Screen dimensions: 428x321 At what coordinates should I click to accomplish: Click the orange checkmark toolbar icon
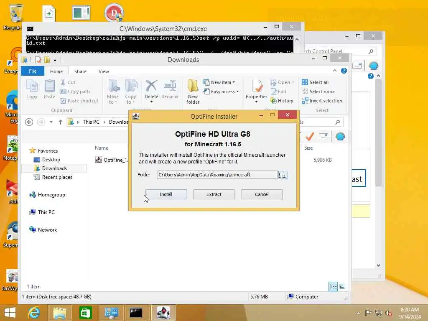pos(310,136)
